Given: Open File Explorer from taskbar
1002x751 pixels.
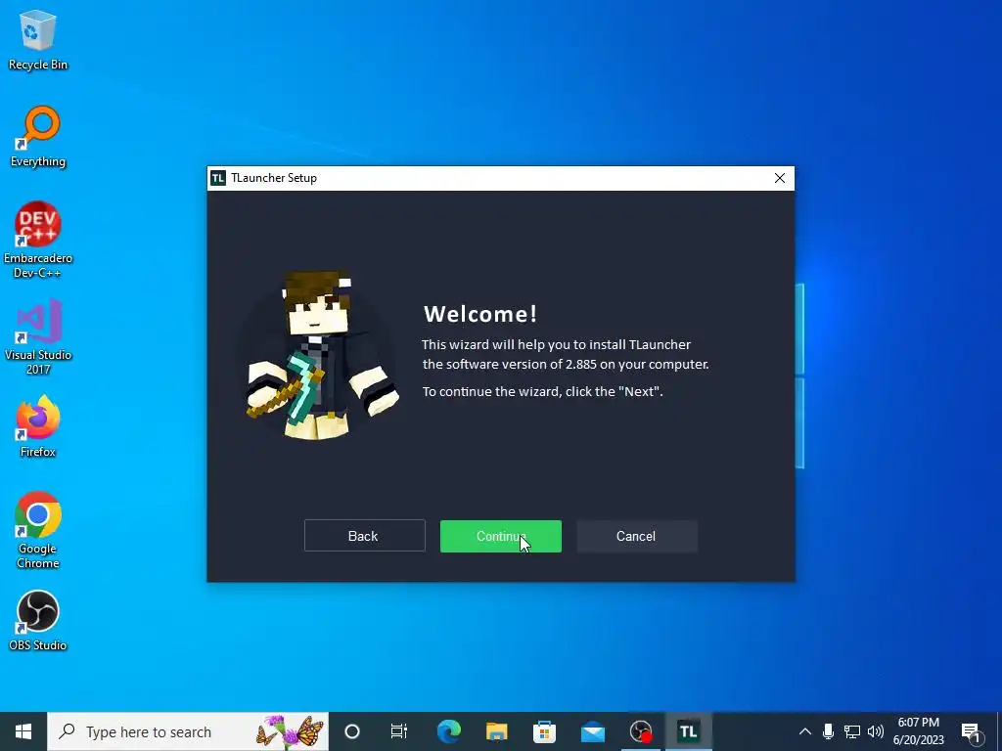Looking at the screenshot, I should (x=496, y=731).
